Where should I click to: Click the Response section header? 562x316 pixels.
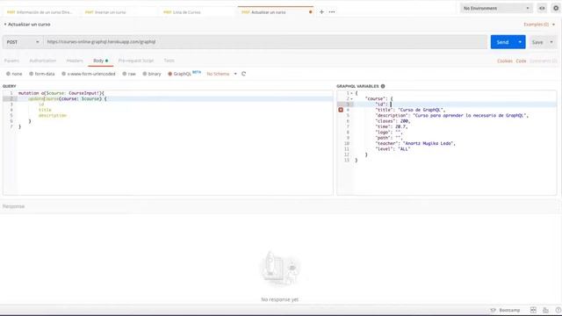[14, 206]
